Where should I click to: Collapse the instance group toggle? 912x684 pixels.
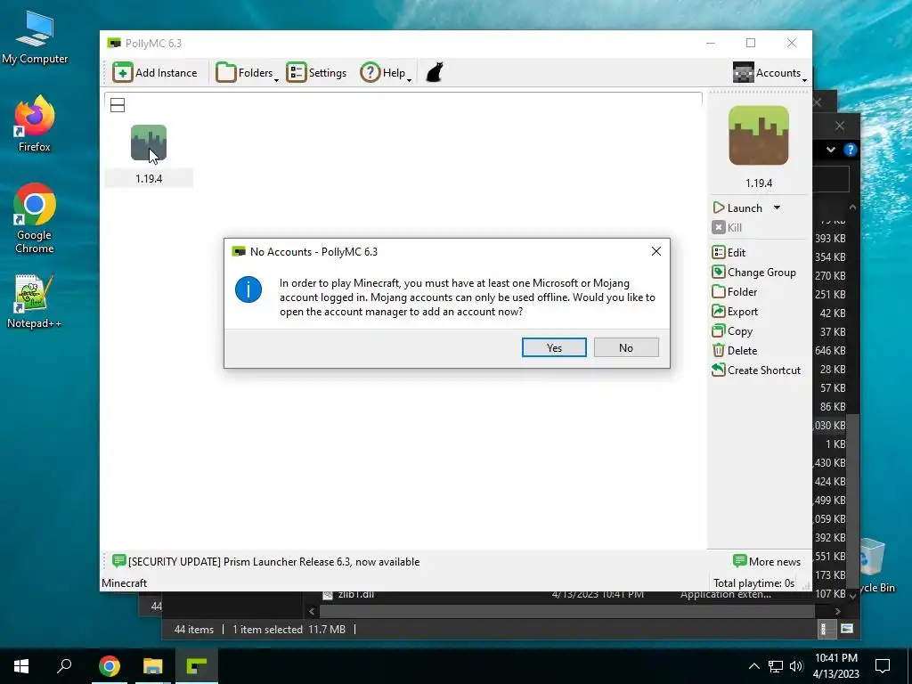118,105
